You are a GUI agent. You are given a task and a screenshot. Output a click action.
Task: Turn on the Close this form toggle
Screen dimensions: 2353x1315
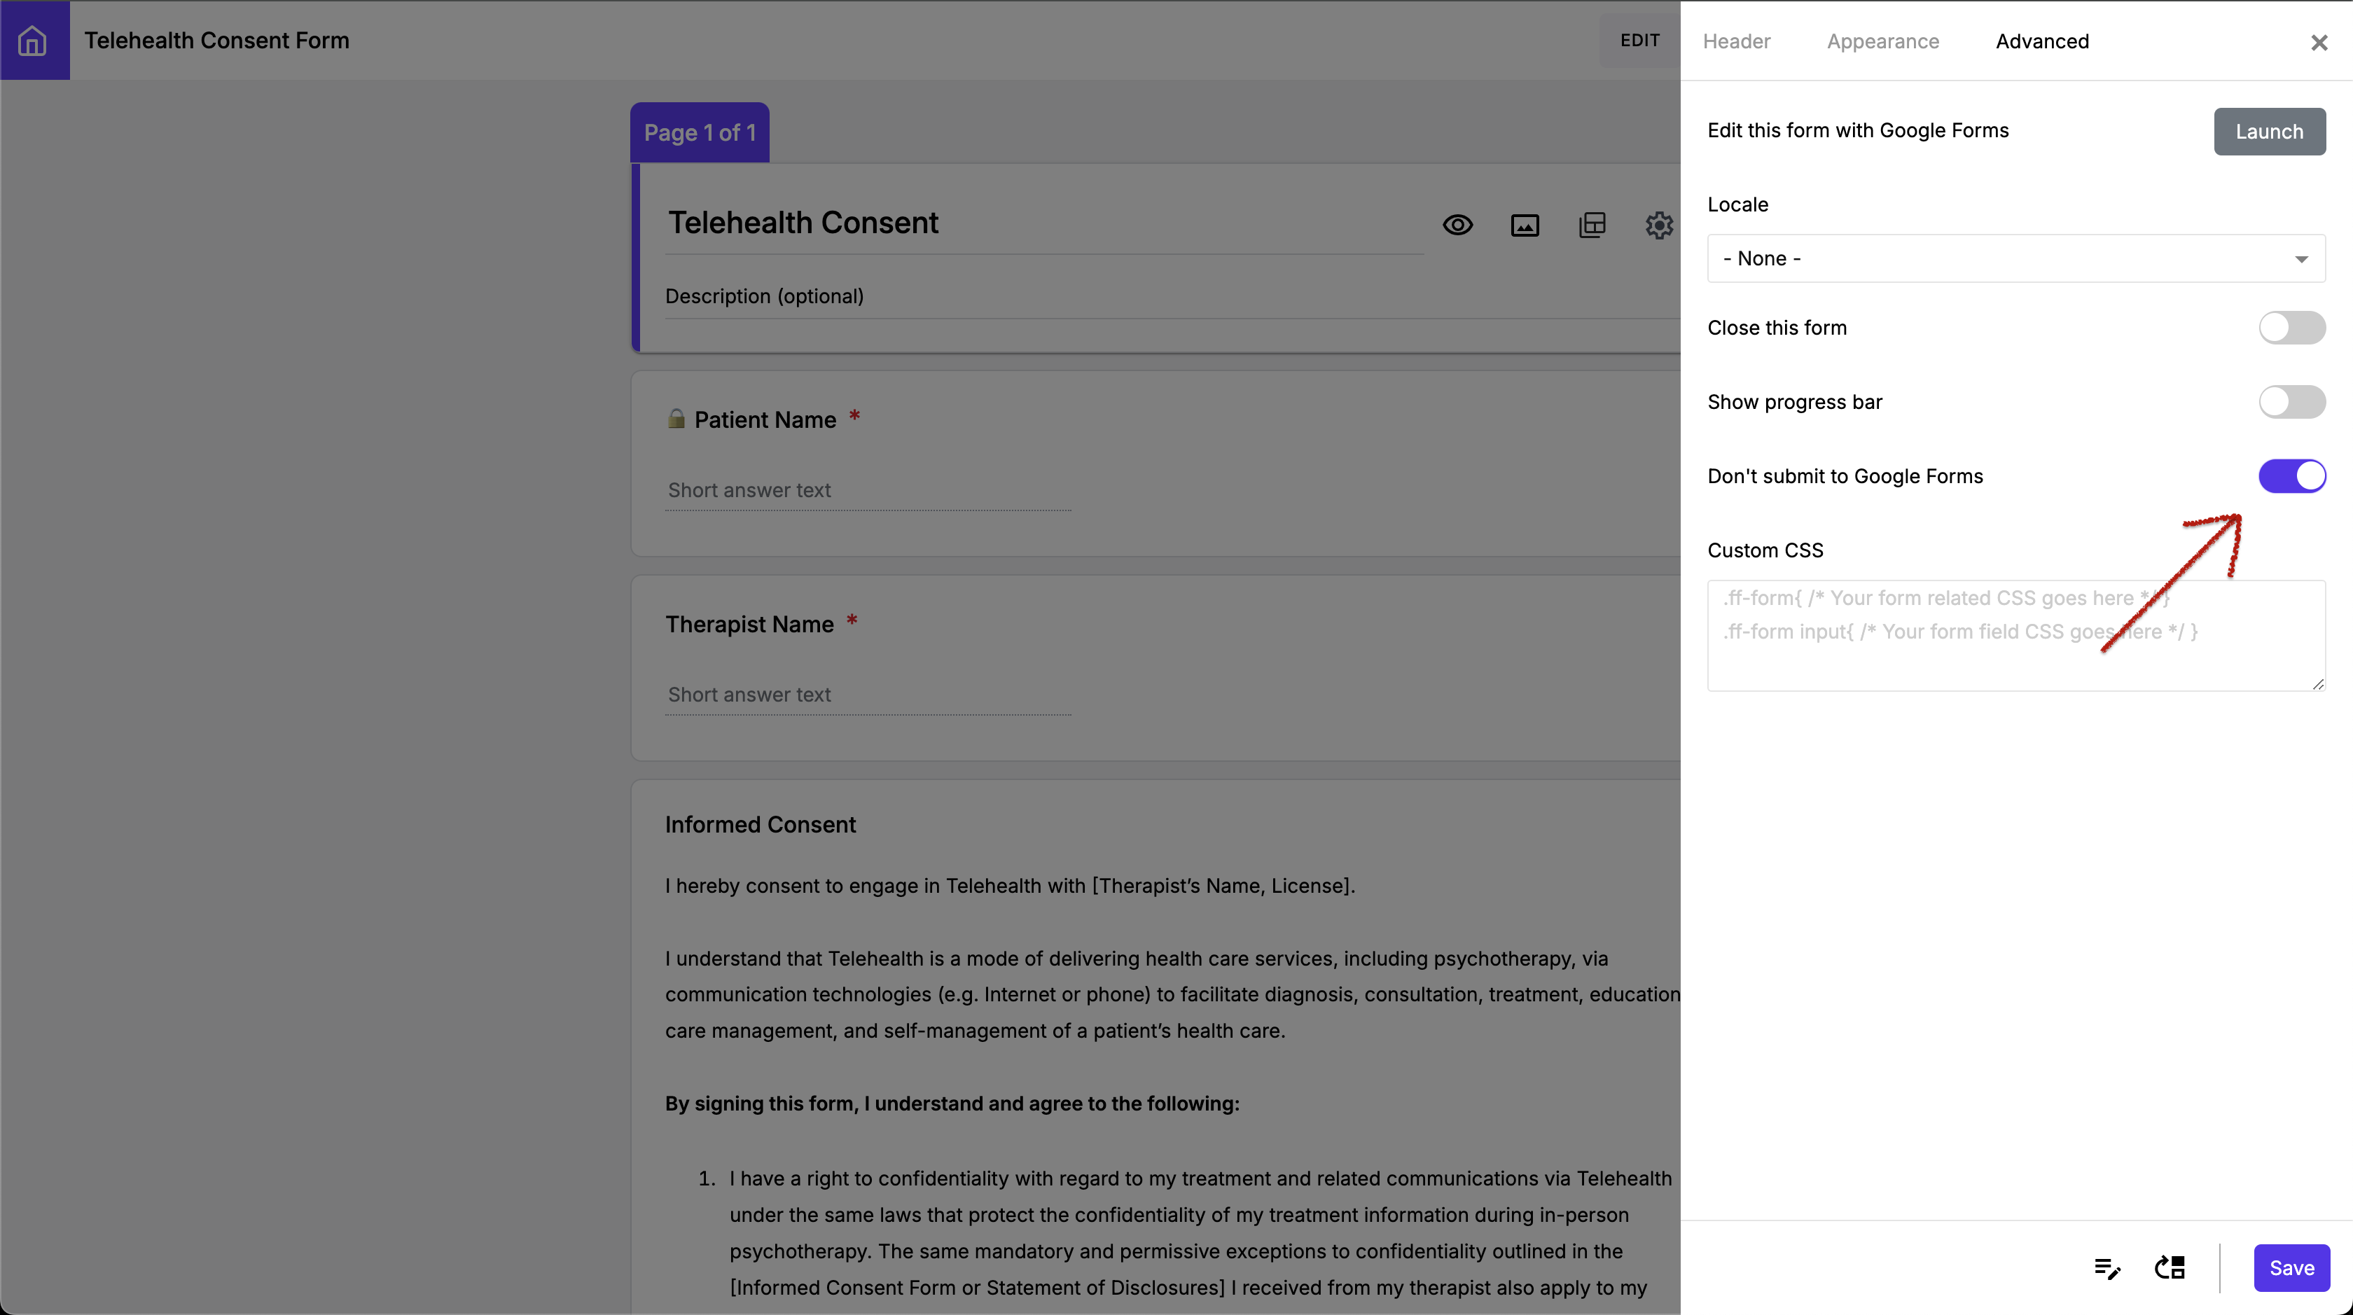tap(2291, 328)
